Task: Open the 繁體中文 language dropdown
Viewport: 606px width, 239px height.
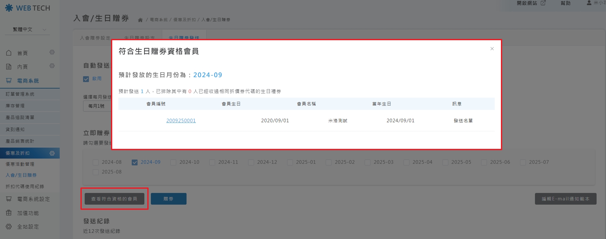Action: [28, 30]
